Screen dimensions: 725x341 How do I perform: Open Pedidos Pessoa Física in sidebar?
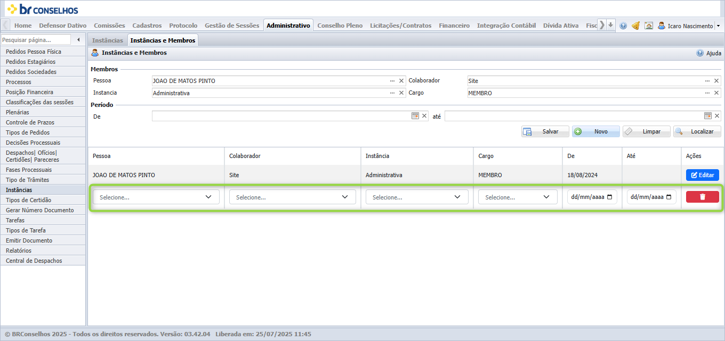[x=43, y=52]
